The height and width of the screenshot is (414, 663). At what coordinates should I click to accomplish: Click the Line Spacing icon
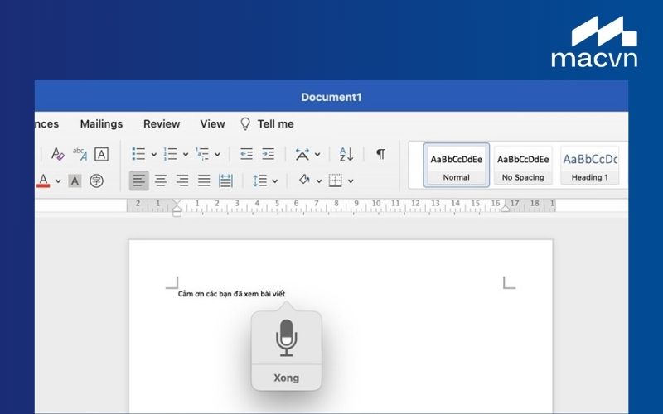tap(259, 181)
